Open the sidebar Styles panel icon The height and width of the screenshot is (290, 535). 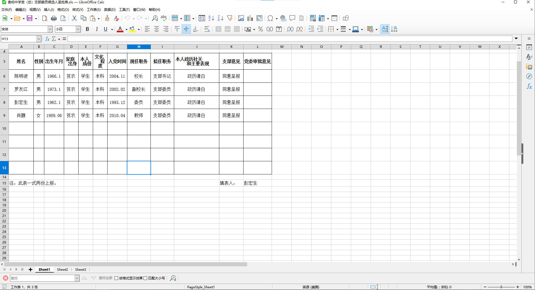pos(529,57)
